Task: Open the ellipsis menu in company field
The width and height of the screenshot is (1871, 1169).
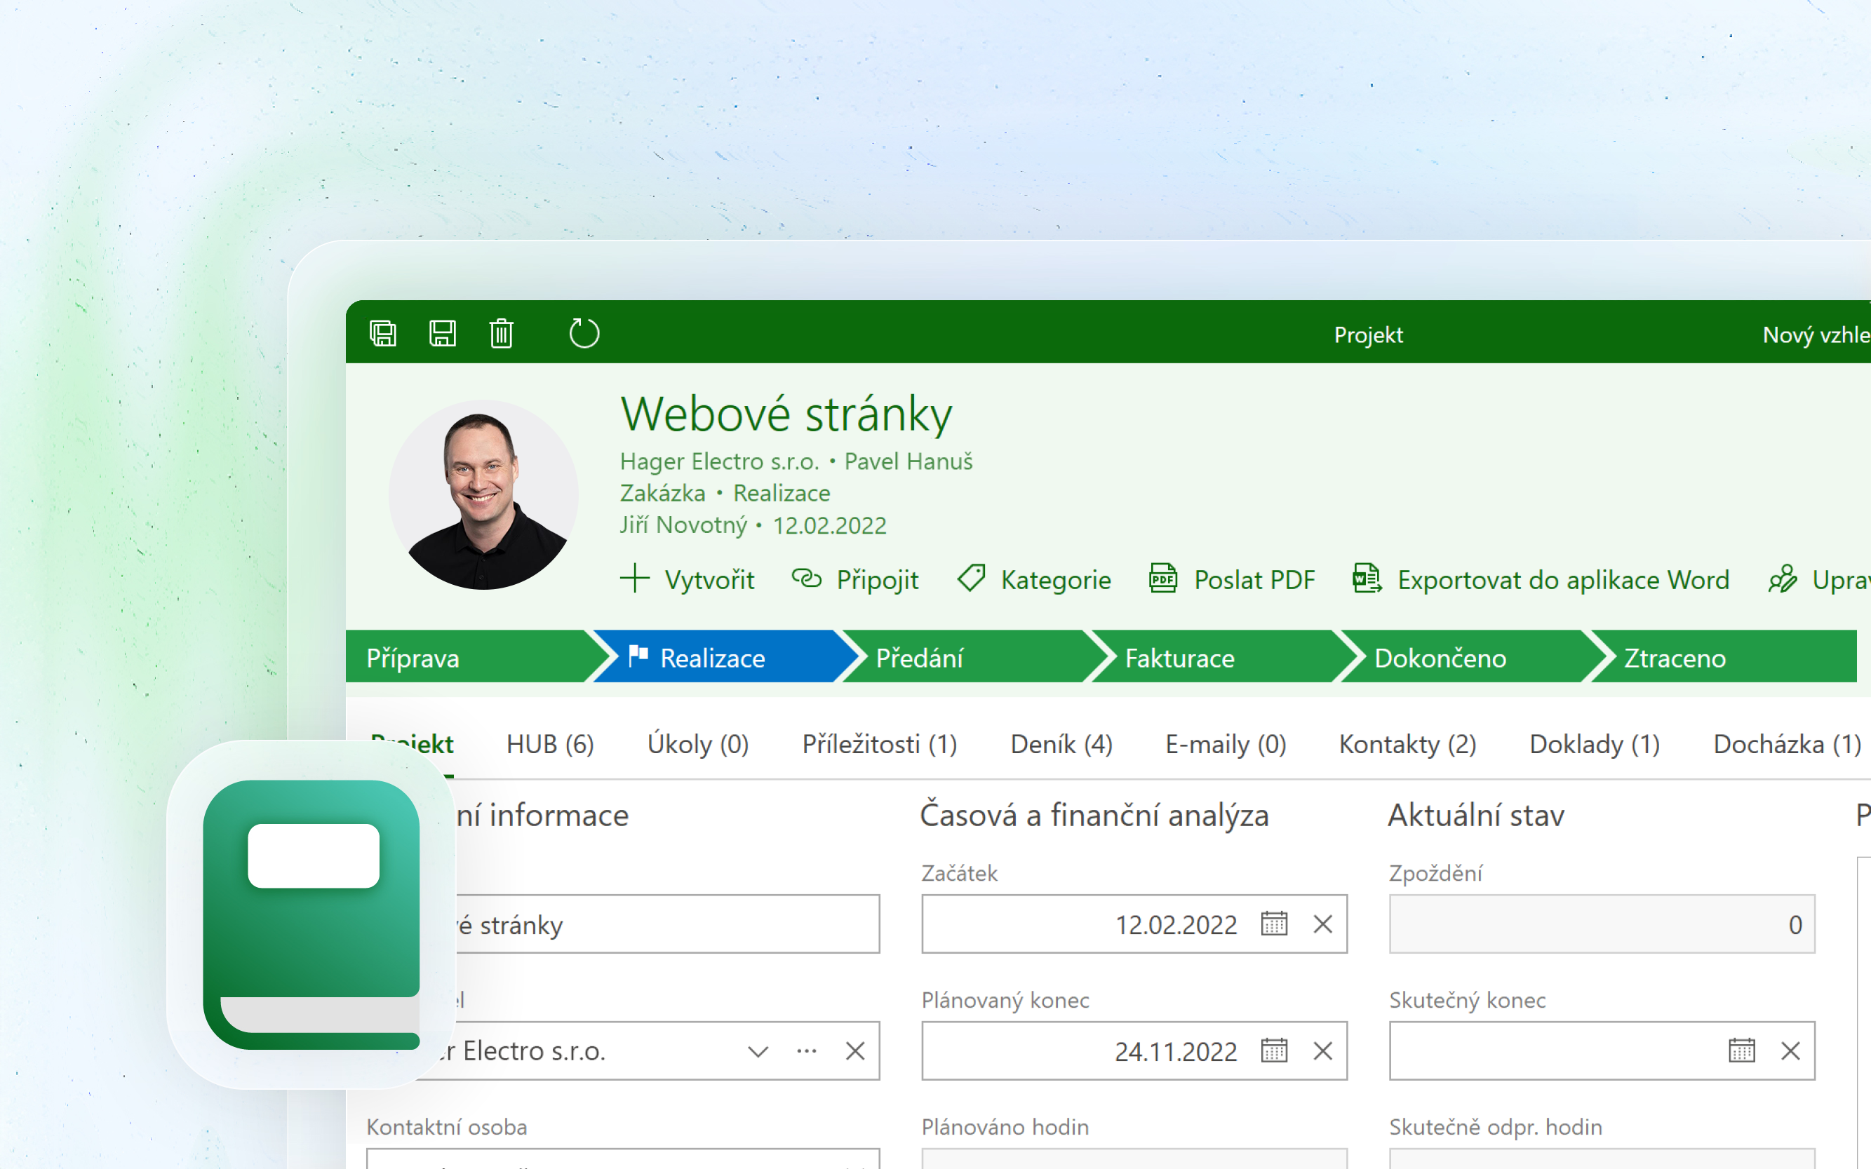Action: (807, 1051)
